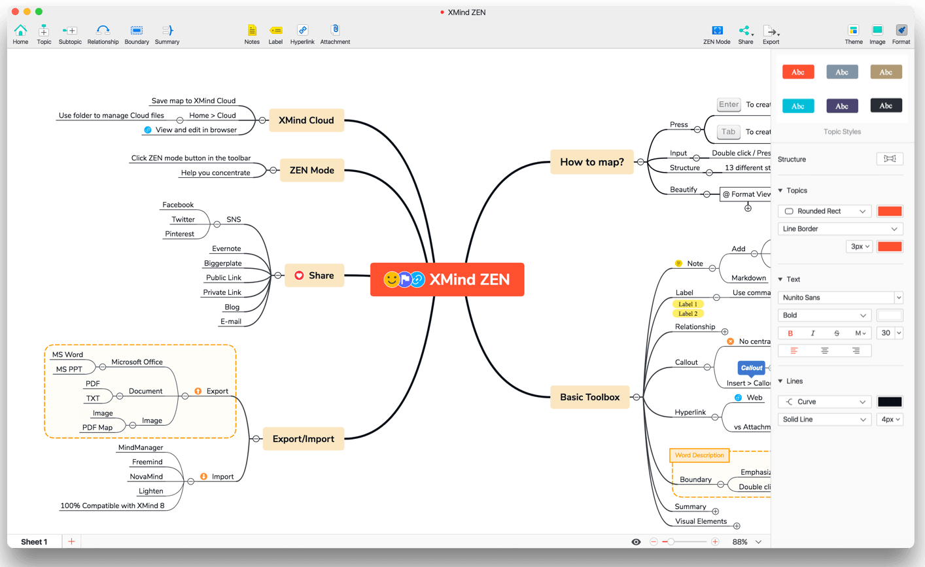Screen dimensions: 925x567
Task: Click the zoom out minus icon
Action: (x=654, y=542)
